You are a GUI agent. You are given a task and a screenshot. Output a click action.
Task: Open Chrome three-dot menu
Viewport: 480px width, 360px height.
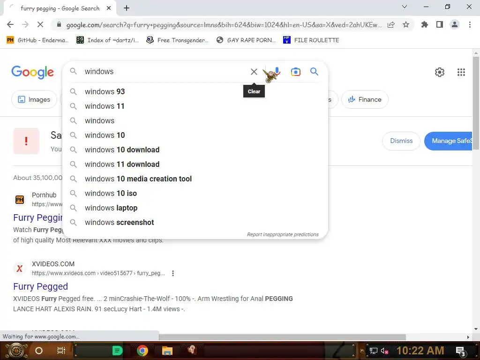pyautogui.click(x=470, y=24)
